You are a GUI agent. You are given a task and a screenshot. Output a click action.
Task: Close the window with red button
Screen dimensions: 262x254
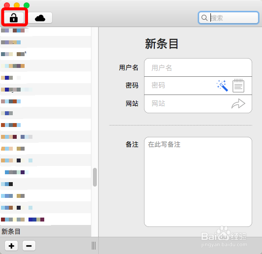[x=7, y=5]
